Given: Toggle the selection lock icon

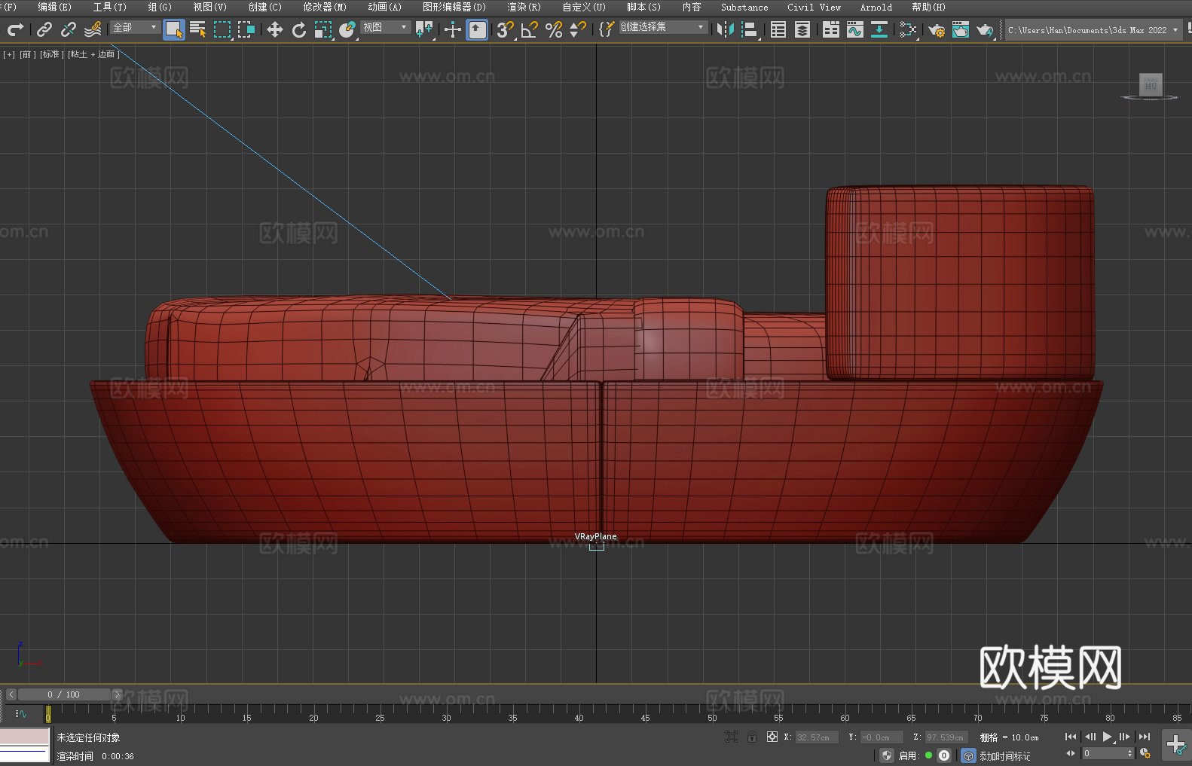Looking at the screenshot, I should [752, 737].
